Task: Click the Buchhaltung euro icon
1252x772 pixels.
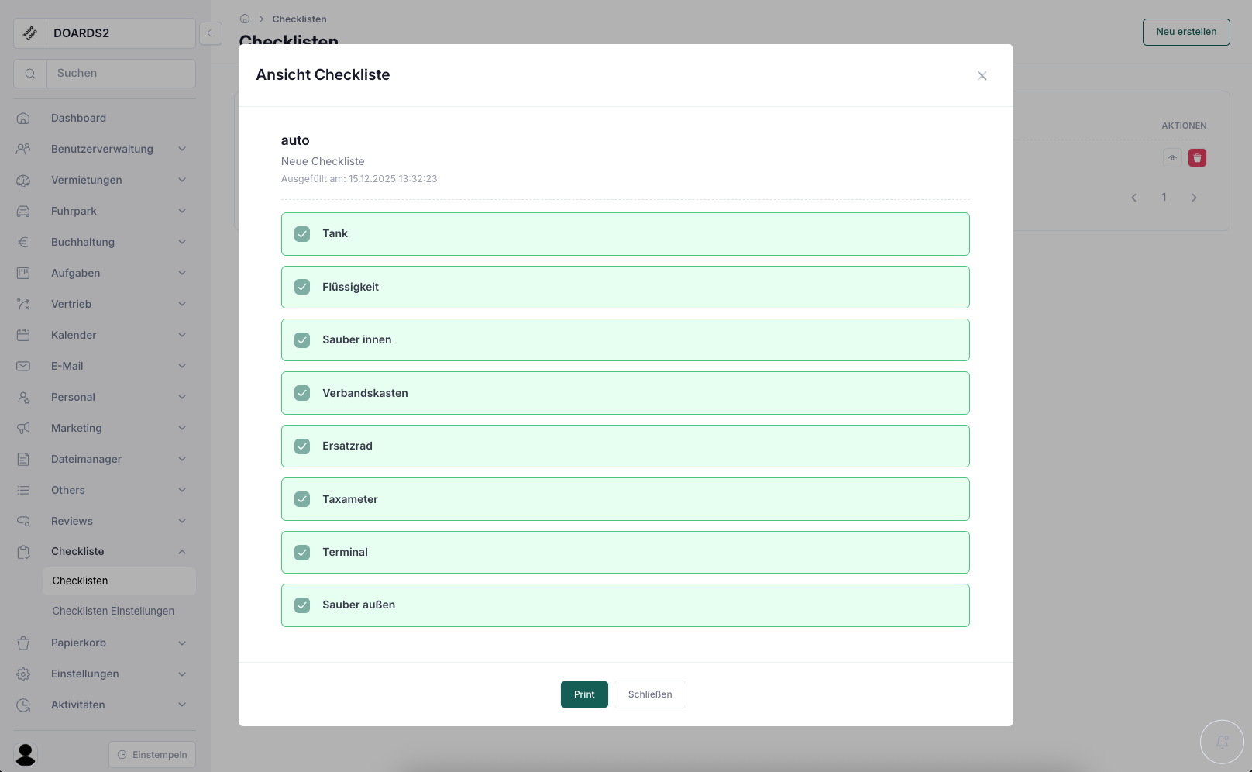Action: pos(23,242)
